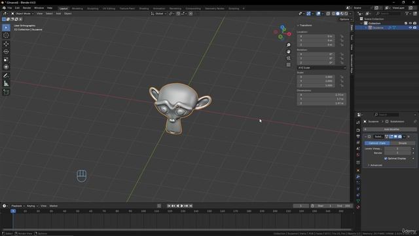This screenshot has height=236, width=419.
Task: Click the zoom magnifier icon in viewport
Action: pyautogui.click(x=288, y=45)
